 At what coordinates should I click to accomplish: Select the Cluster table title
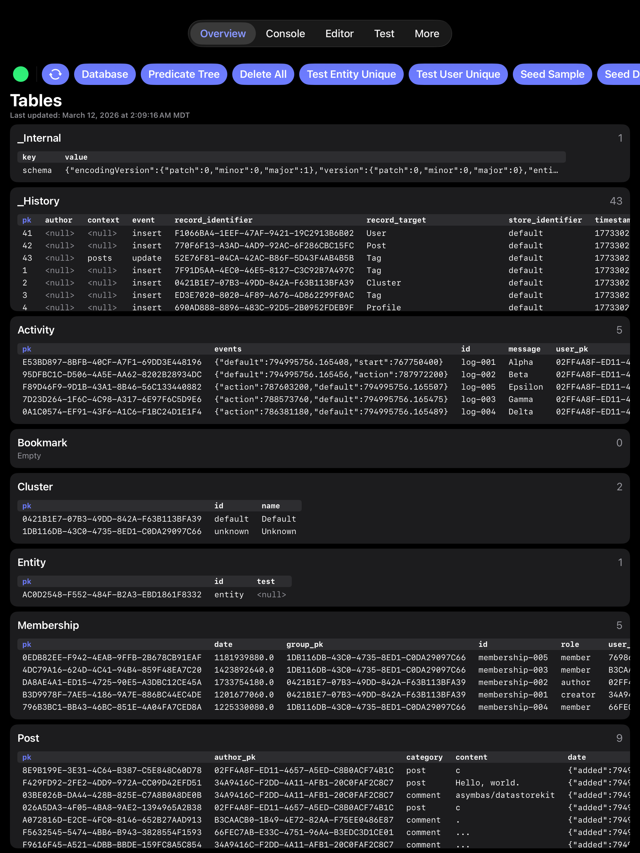(x=35, y=487)
